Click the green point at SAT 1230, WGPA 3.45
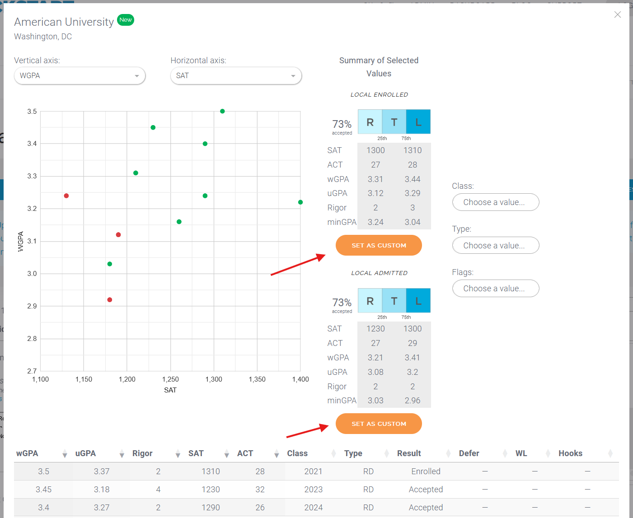The height and width of the screenshot is (518, 633). click(x=153, y=127)
